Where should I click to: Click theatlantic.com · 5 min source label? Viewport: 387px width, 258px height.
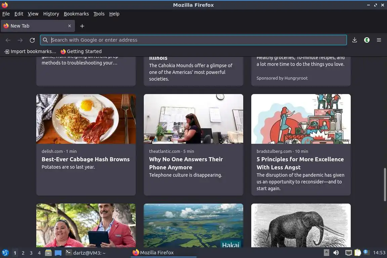pyautogui.click(x=172, y=152)
